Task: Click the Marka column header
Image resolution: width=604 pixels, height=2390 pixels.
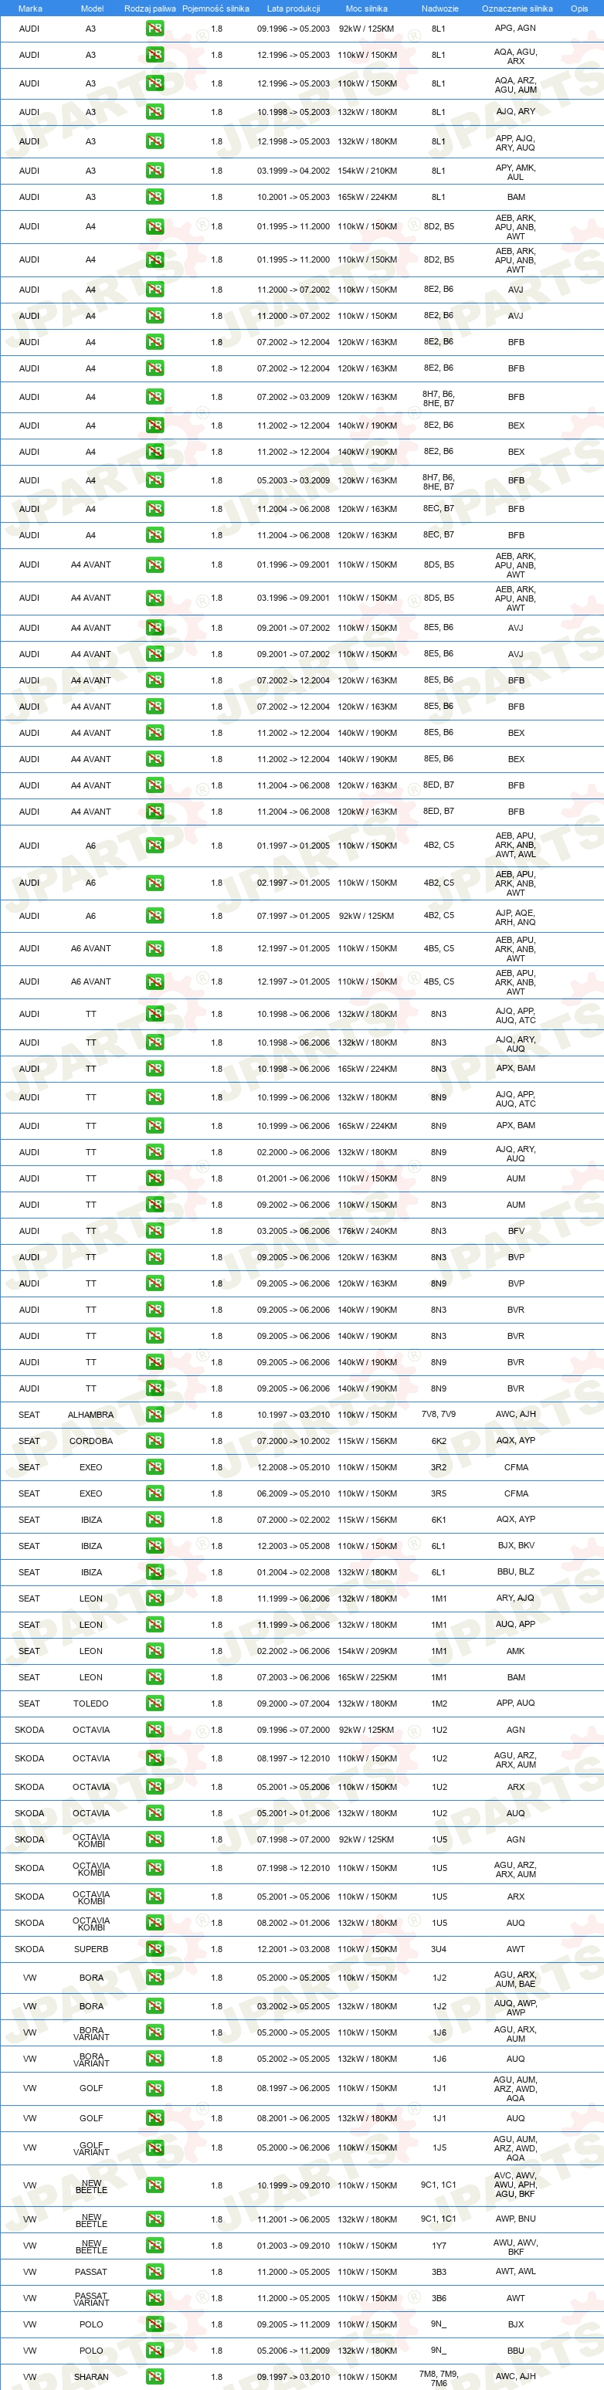Action: 29,8
